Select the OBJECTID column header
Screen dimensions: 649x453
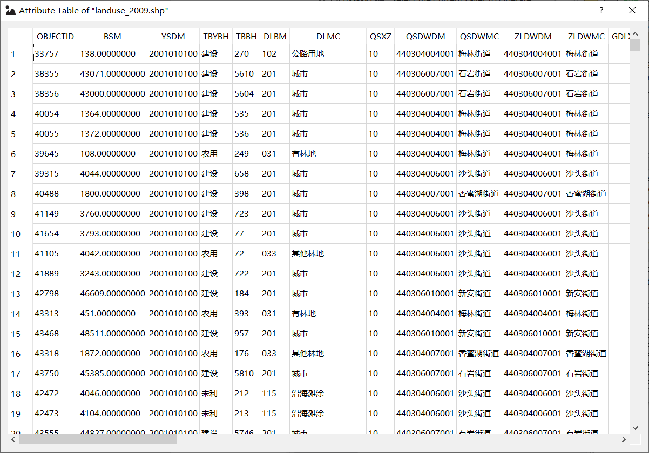click(x=55, y=37)
